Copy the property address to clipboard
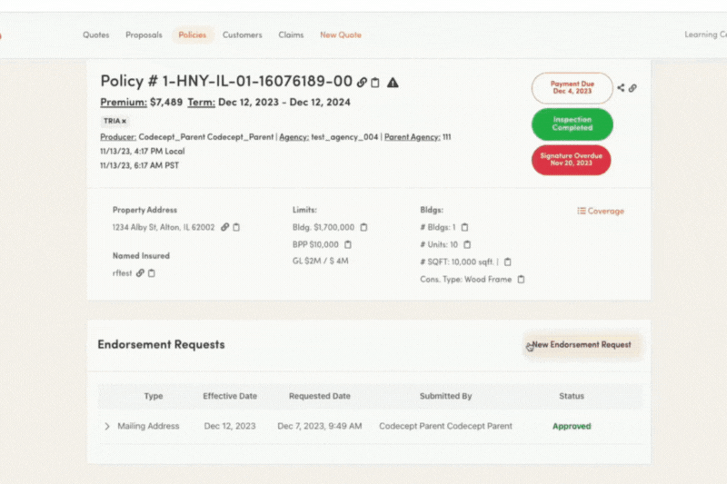Viewport: 727px width, 484px height. [x=236, y=227]
